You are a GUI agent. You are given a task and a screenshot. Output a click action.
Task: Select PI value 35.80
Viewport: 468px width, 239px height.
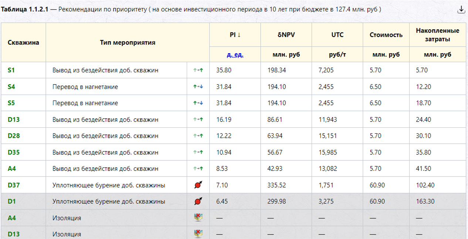click(x=224, y=70)
